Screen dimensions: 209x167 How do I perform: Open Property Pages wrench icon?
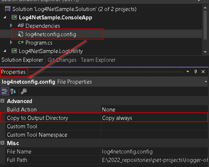tap(24, 91)
